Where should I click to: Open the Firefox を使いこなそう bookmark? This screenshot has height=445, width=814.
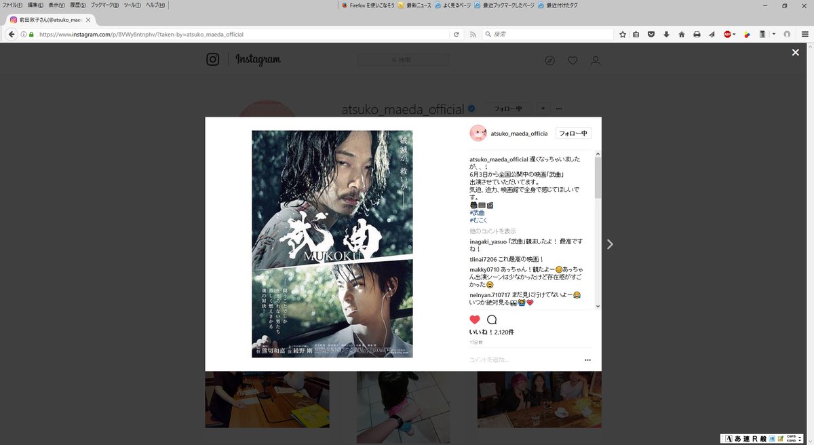pos(367,5)
